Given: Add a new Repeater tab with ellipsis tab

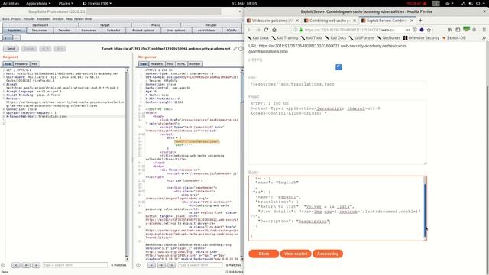Looking at the screenshot, I should coord(17,37).
